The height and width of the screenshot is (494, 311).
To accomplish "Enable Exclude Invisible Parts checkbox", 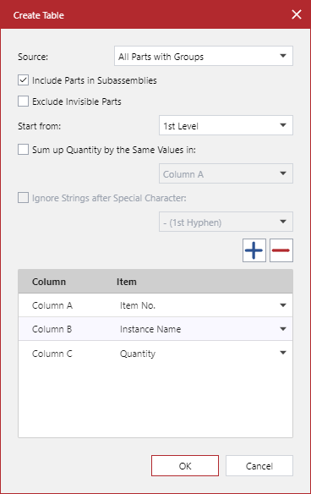I will [23, 102].
